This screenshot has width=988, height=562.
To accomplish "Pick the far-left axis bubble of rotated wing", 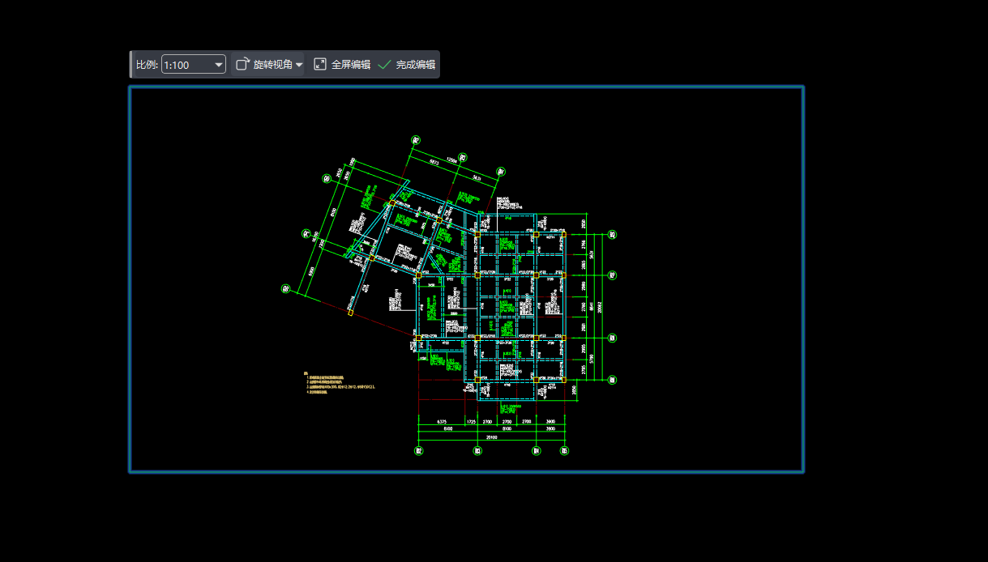I will pos(285,288).
